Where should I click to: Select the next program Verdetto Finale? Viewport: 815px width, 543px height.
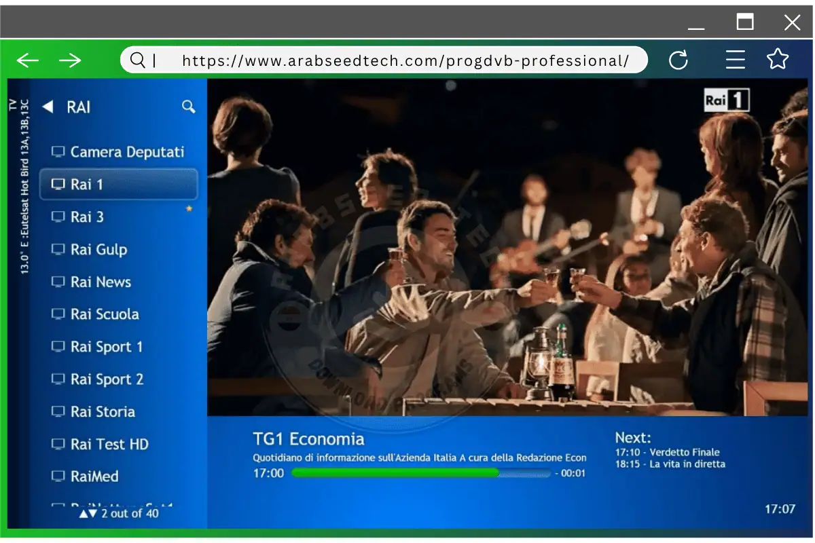667,452
